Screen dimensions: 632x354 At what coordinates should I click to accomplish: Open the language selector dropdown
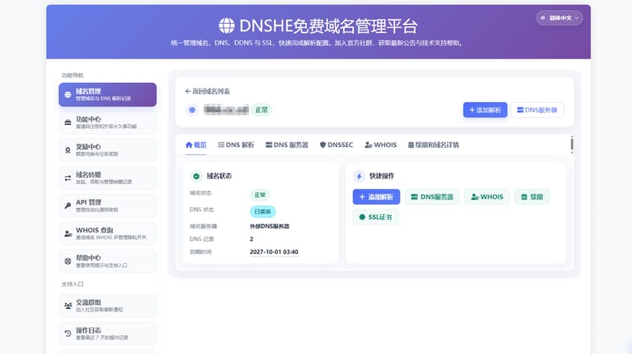[559, 17]
